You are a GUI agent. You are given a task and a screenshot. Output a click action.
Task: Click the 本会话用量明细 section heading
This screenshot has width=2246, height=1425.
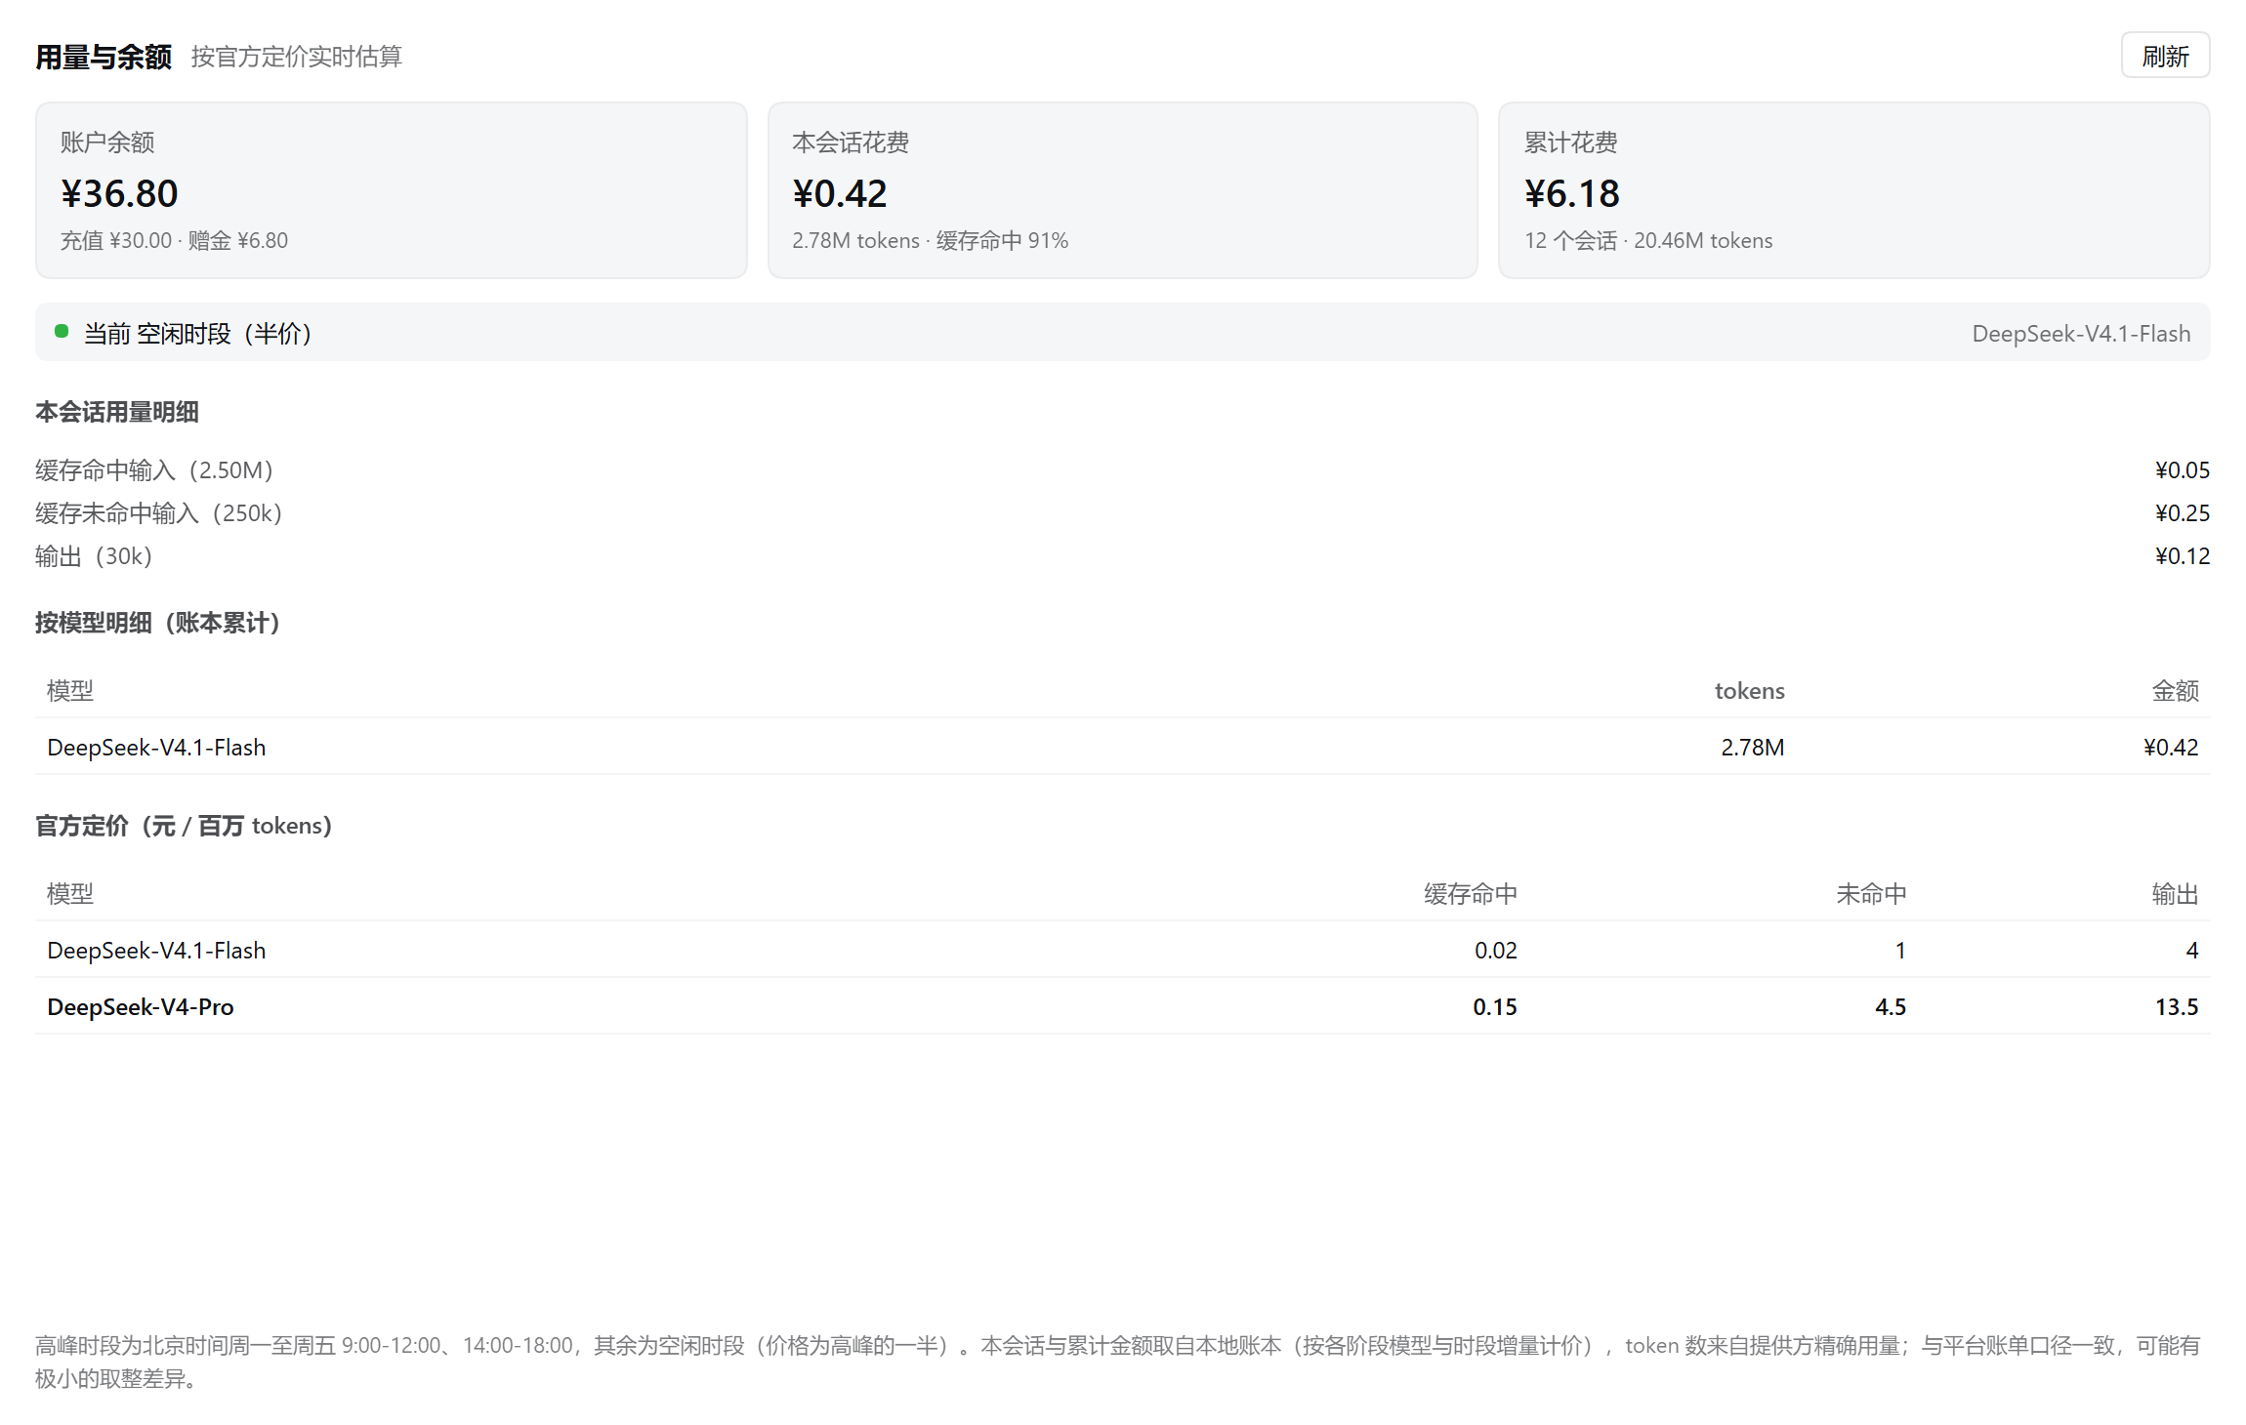pyautogui.click(x=117, y=412)
